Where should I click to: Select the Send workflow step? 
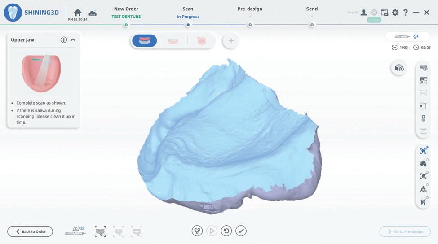(x=312, y=9)
